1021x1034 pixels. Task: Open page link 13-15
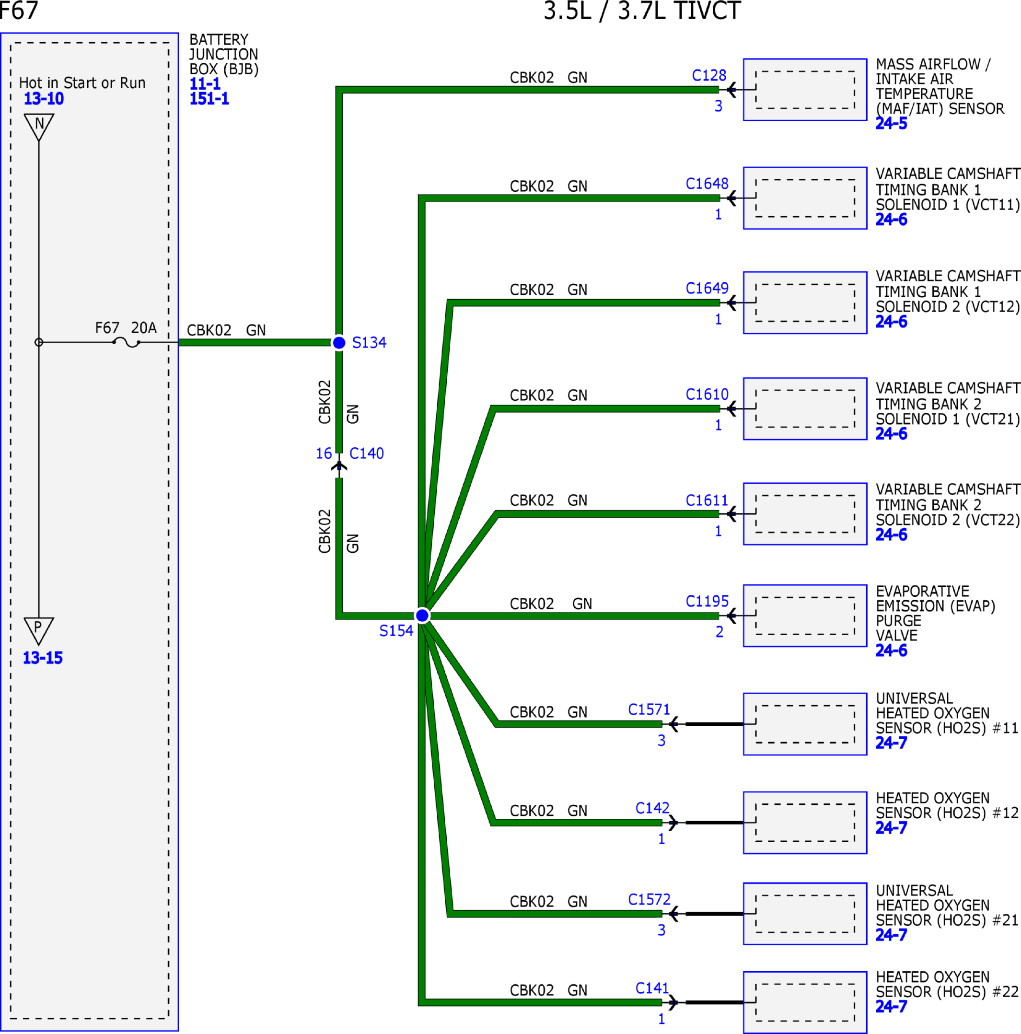43,658
